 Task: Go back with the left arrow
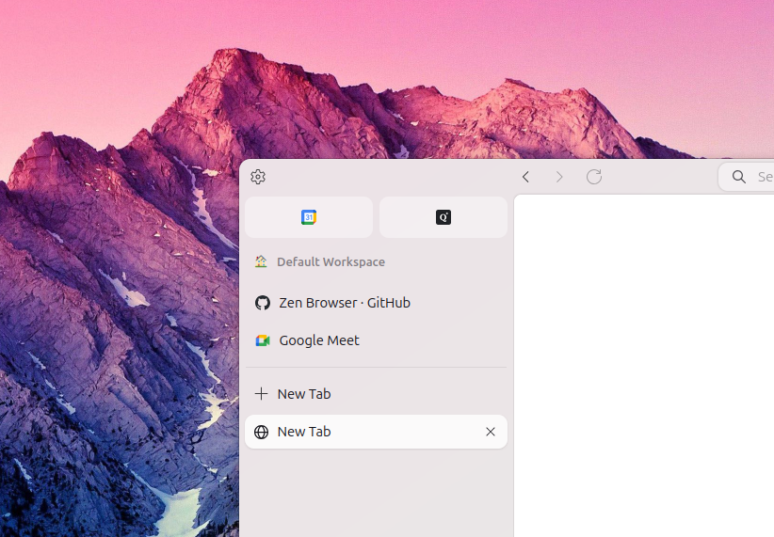tap(525, 177)
